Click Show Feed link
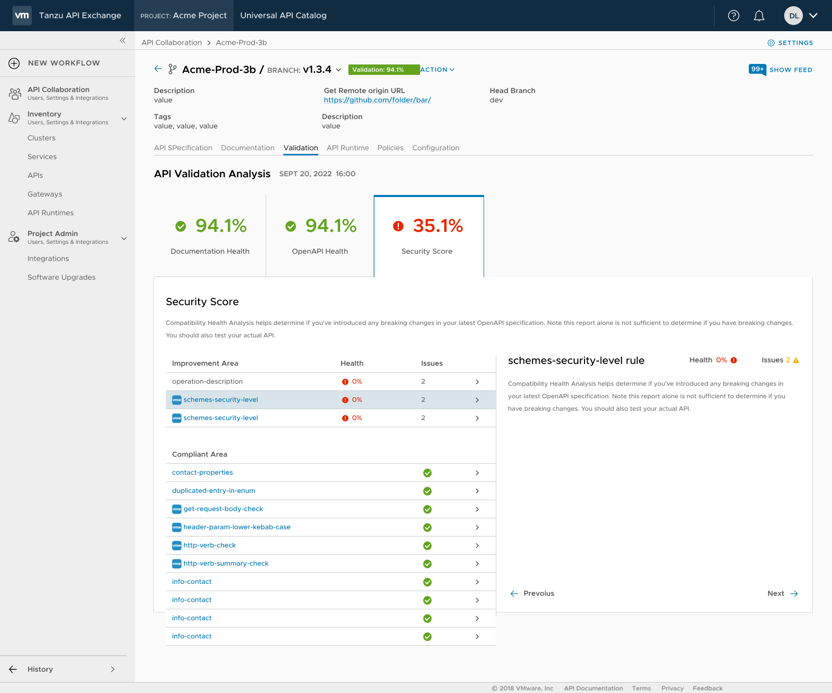This screenshot has width=832, height=693. click(x=790, y=70)
